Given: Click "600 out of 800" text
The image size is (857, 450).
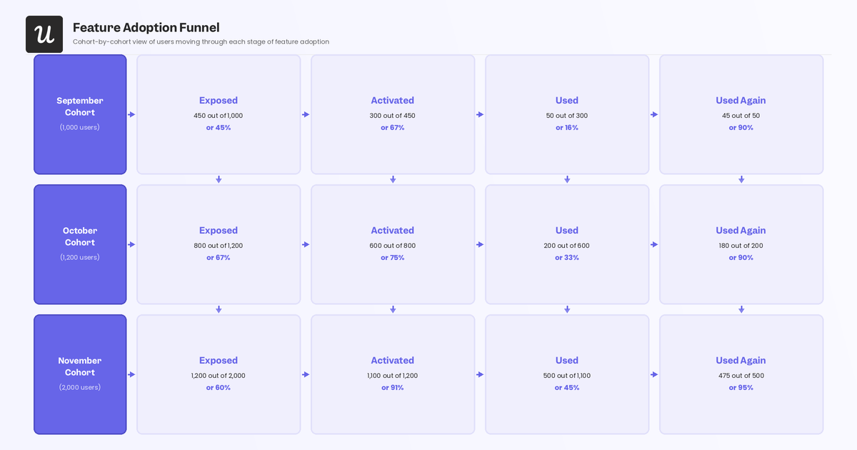Looking at the screenshot, I should (393, 246).
